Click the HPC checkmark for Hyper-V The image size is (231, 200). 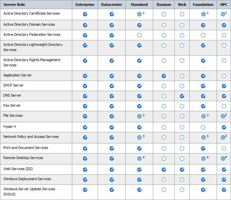pyautogui.click(x=224, y=127)
